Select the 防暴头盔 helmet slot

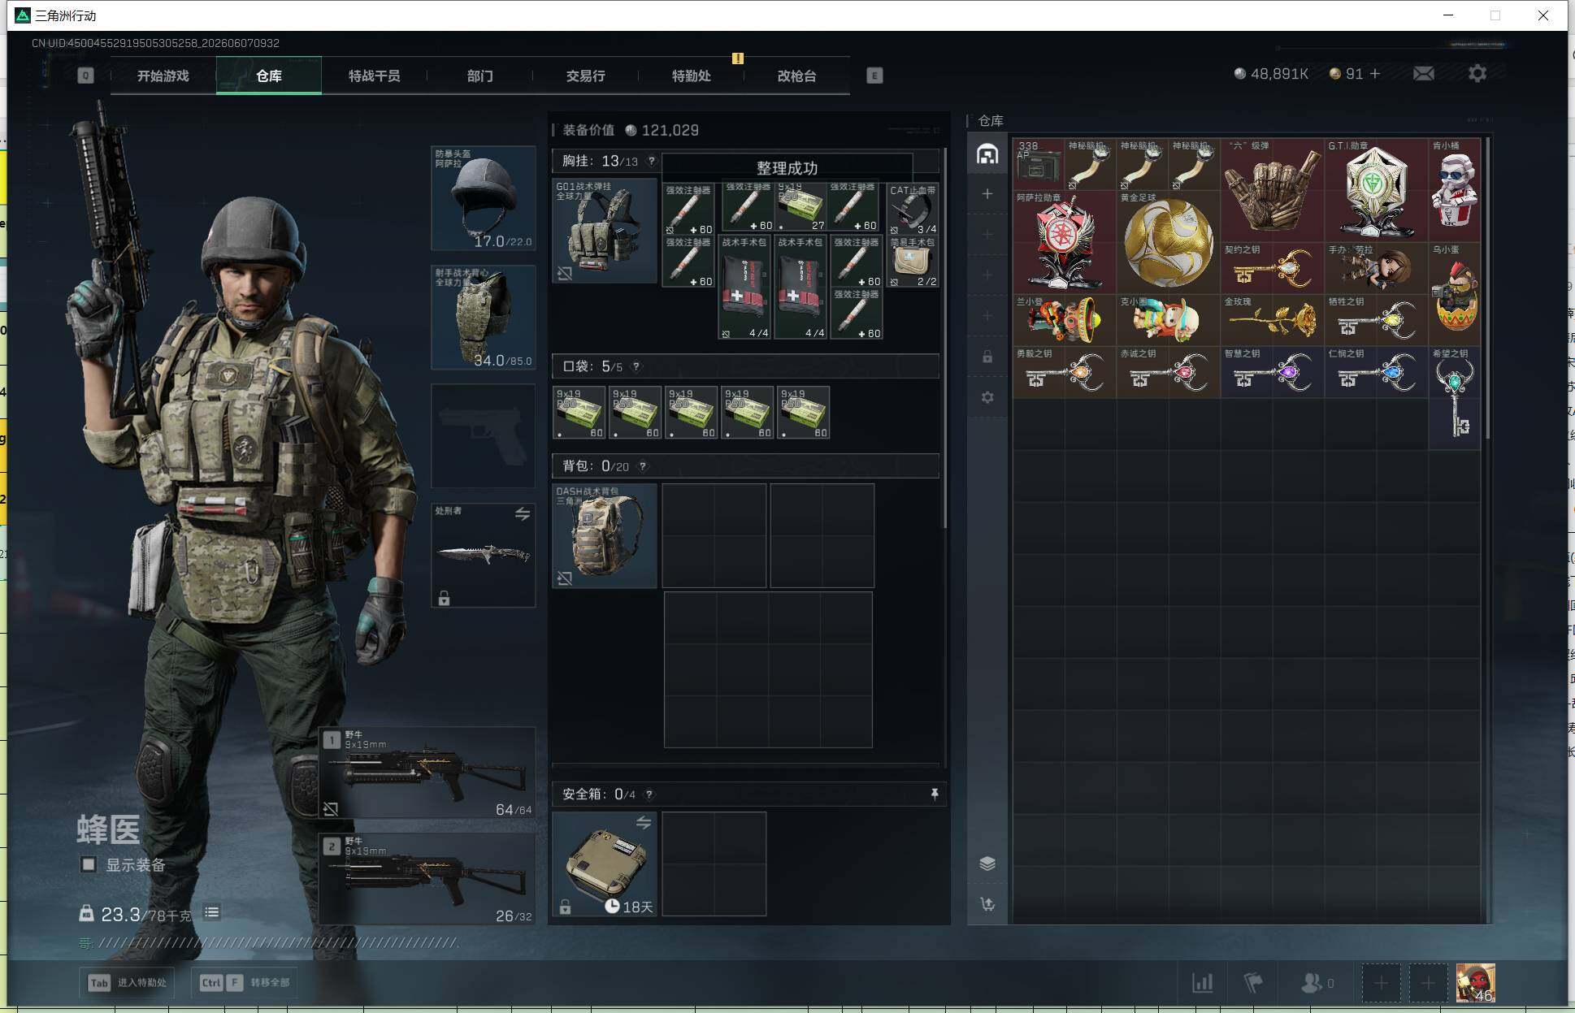click(483, 198)
